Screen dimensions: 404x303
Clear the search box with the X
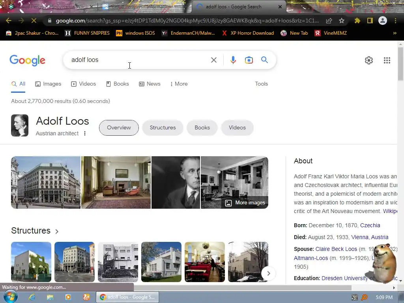click(213, 60)
